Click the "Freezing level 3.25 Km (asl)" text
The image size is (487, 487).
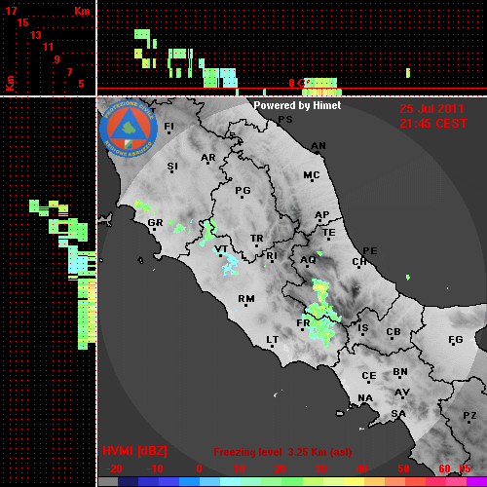click(282, 452)
